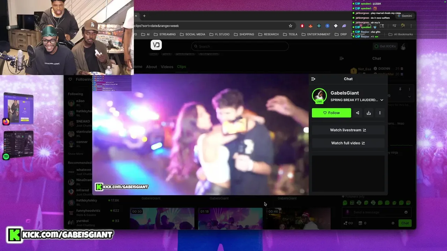Open the 00:46 clip thumbnail
The height and width of the screenshot is (251, 447).
(x=299, y=219)
